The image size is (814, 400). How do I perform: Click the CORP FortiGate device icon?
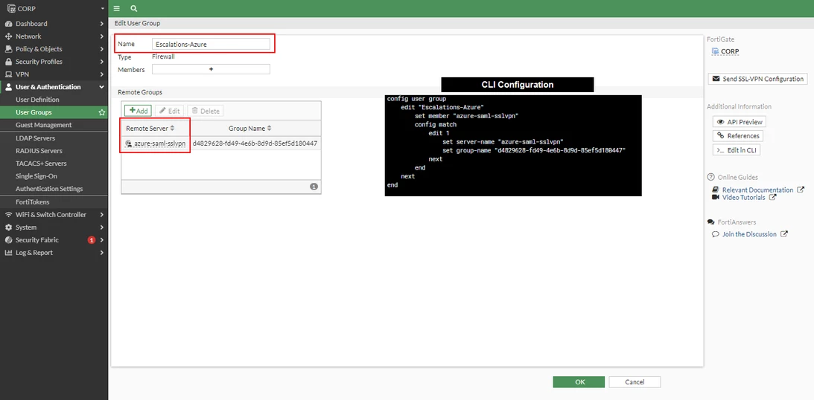[x=716, y=51]
